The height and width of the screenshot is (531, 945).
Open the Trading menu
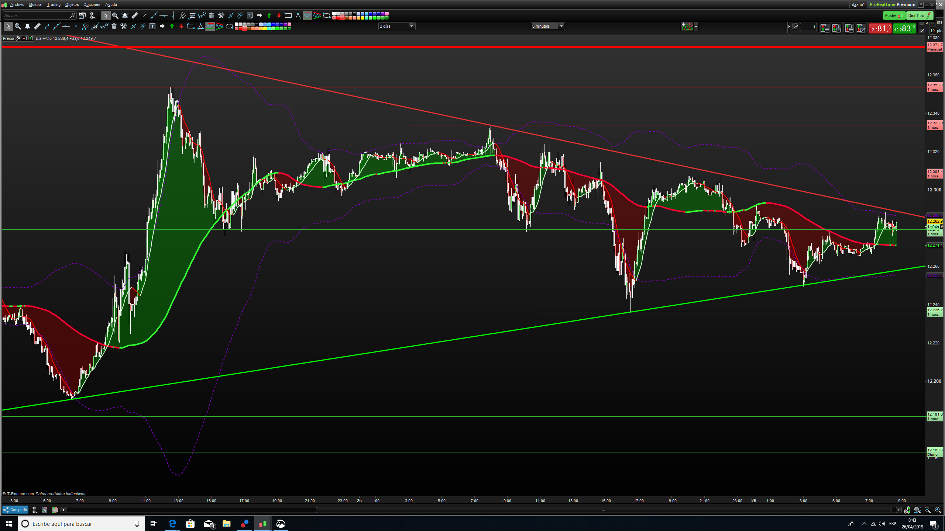pos(54,4)
